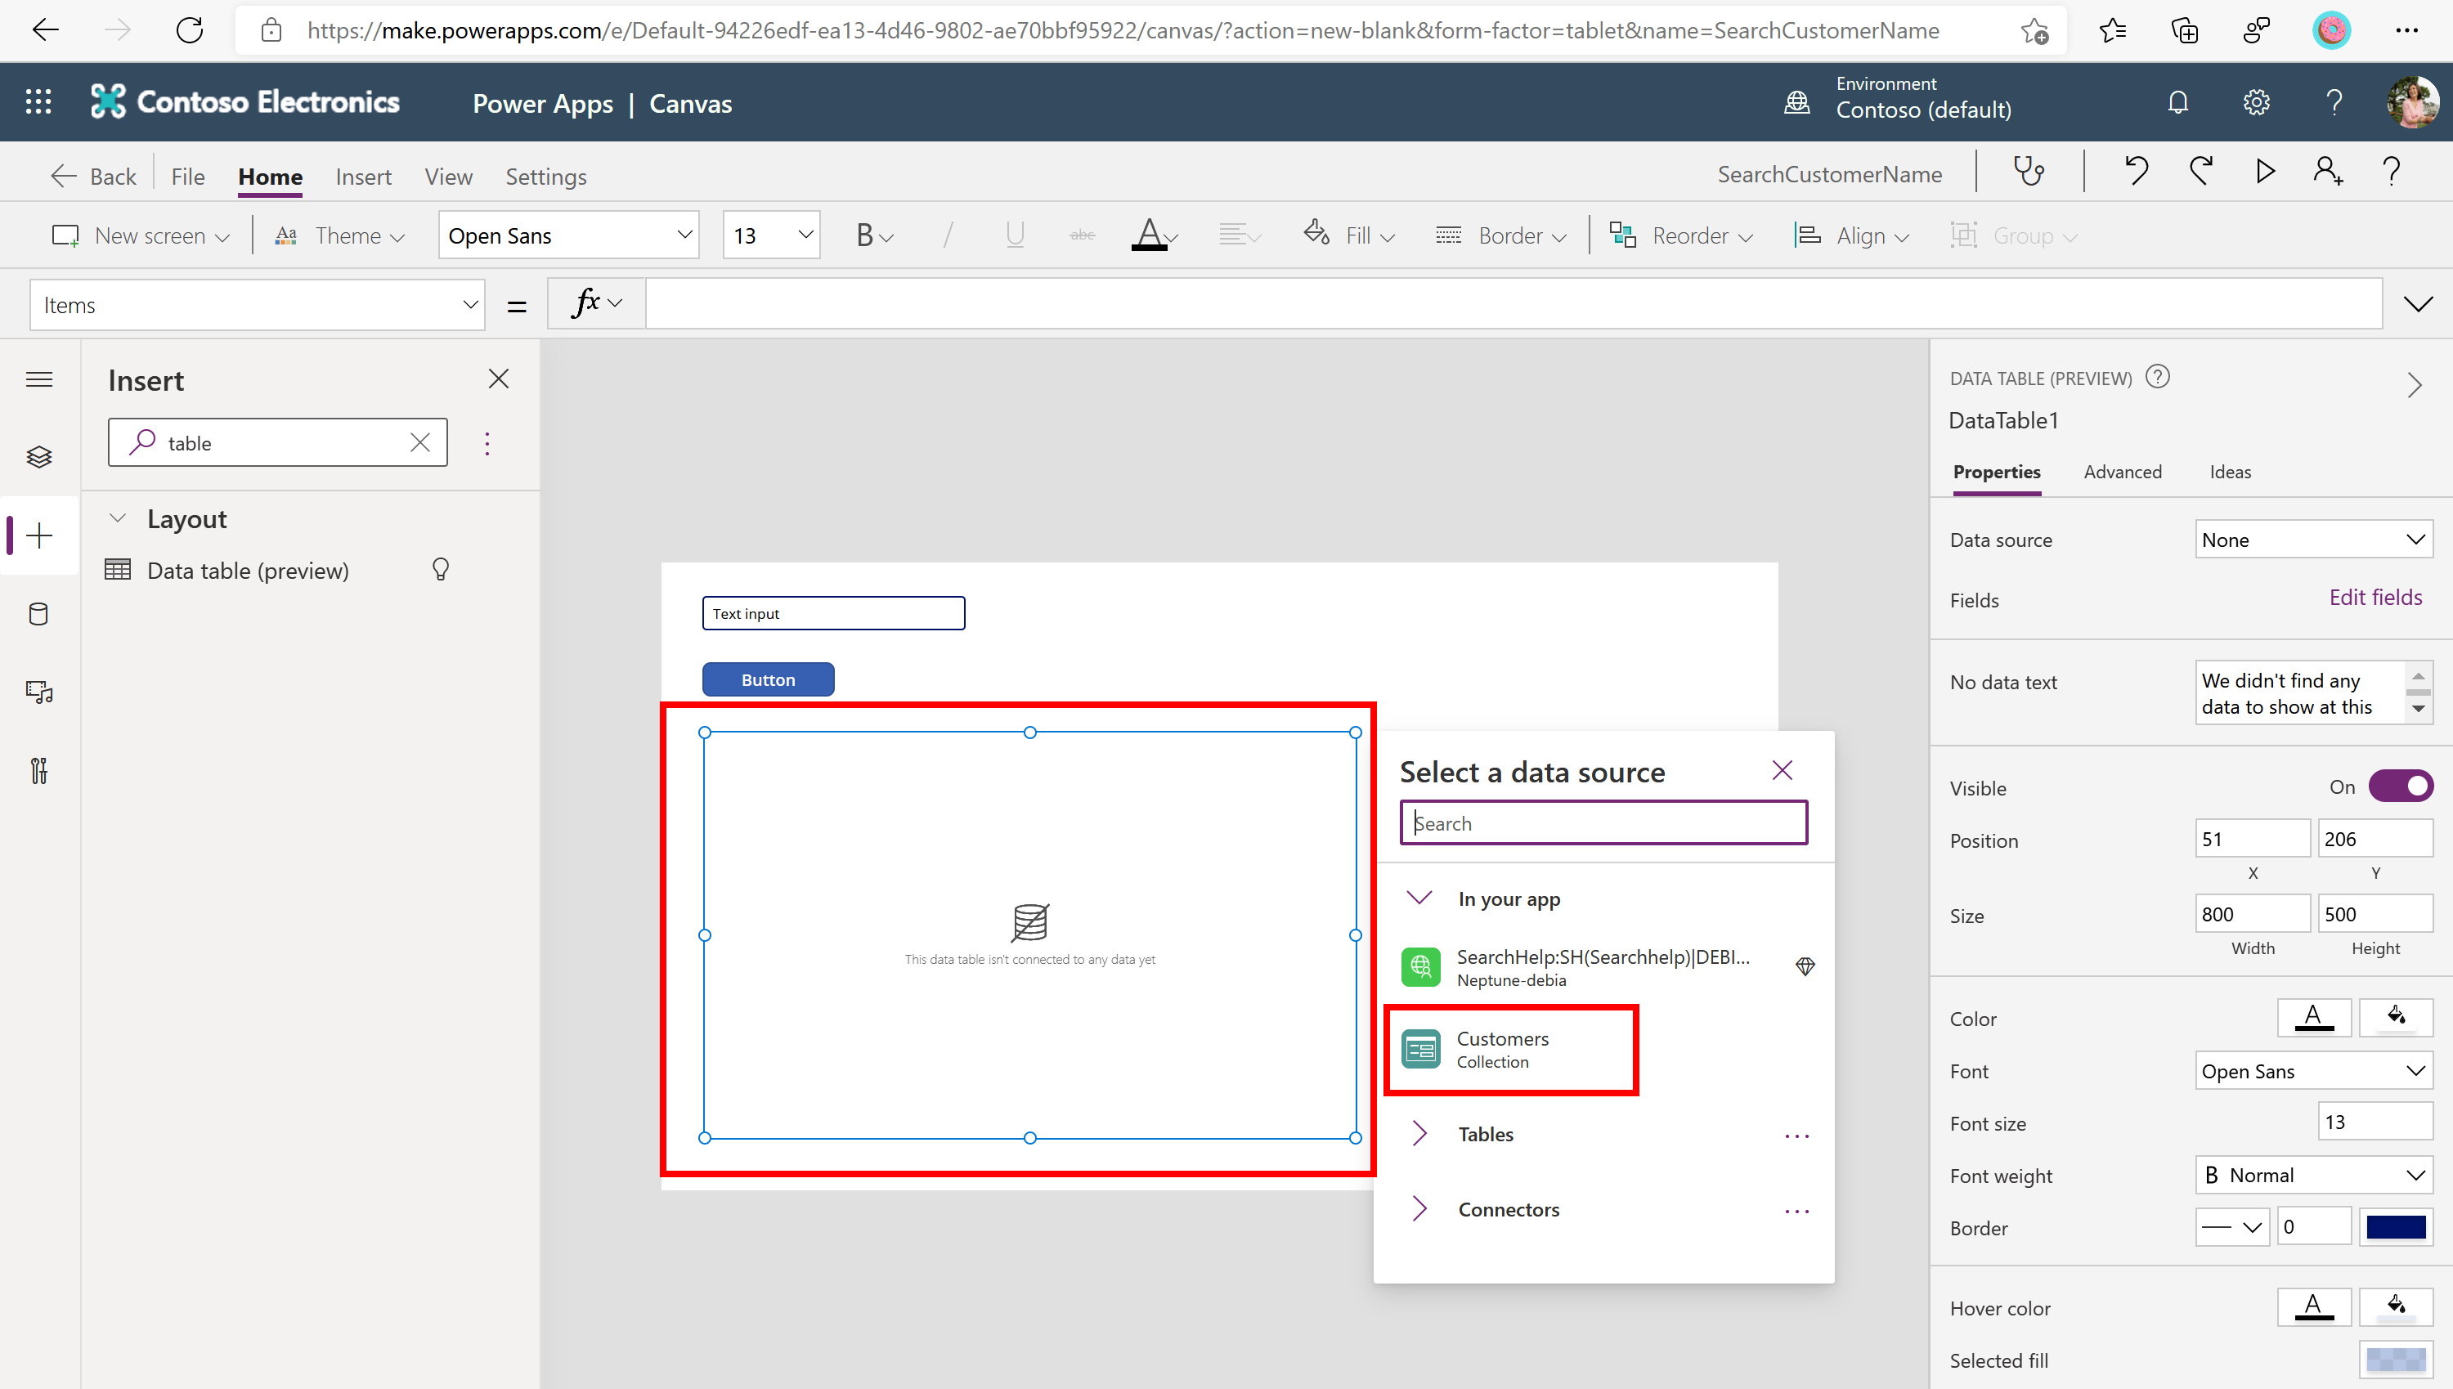Viewport: 2453px width, 1389px height.
Task: Click the Edit fields link
Action: pos(2375,598)
